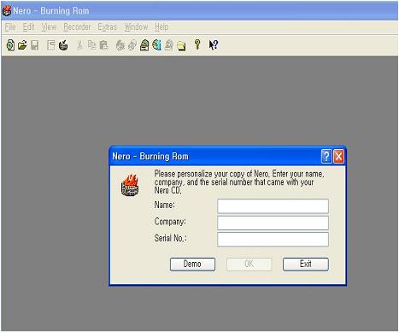Click the burning CD image in dialog
Screen dimensions: 399x333
[x=130, y=186]
